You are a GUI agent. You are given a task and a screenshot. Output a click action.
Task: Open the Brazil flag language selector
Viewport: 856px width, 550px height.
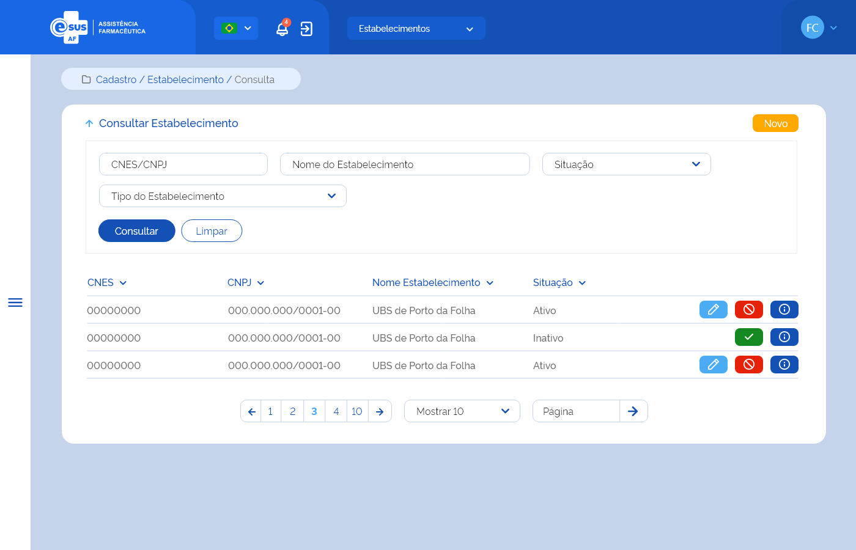tap(236, 28)
